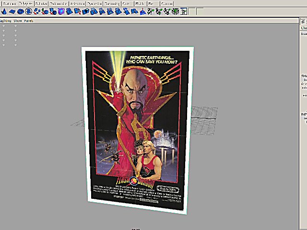Open the Subdivs shelf tab

tap(41, 3)
